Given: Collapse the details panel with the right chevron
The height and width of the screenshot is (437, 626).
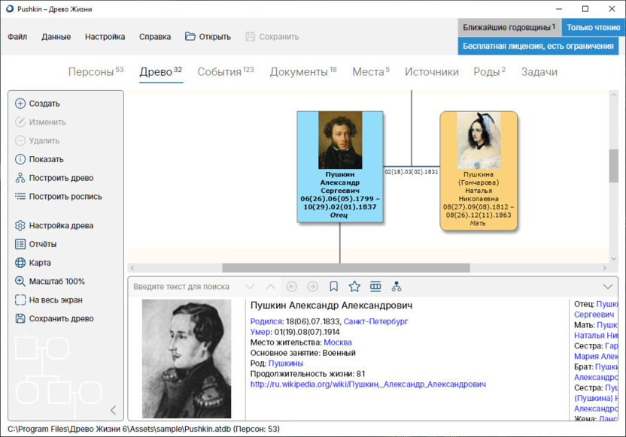Looking at the screenshot, I should [608, 287].
